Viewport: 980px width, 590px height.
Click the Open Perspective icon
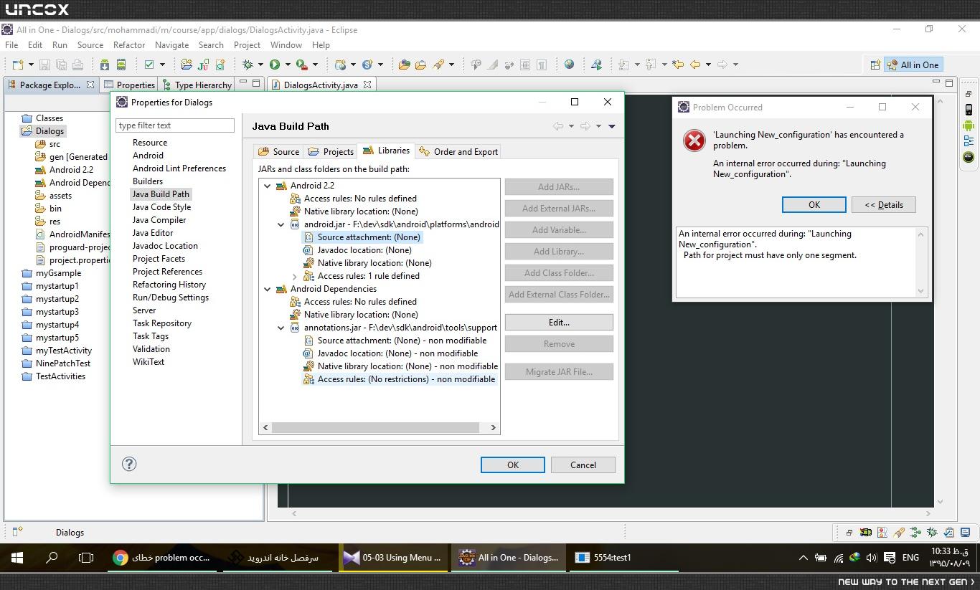875,65
